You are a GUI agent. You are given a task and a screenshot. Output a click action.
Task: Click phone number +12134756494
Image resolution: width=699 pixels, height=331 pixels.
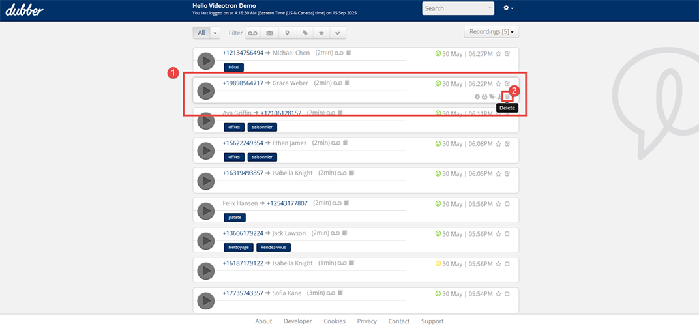coord(243,53)
